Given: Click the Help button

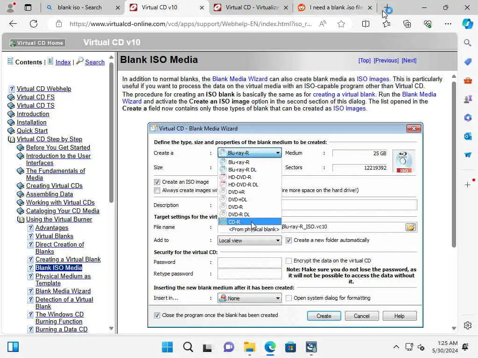Looking at the screenshot, I should (400, 316).
